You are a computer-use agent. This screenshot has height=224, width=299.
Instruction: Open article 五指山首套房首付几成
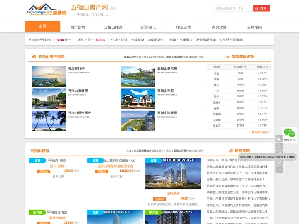tap(238, 167)
